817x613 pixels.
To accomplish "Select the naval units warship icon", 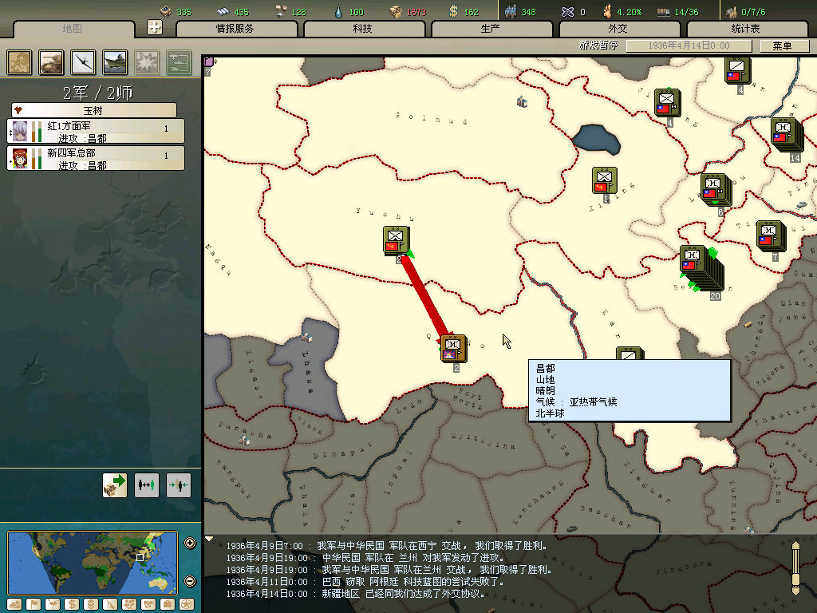I will (x=115, y=62).
